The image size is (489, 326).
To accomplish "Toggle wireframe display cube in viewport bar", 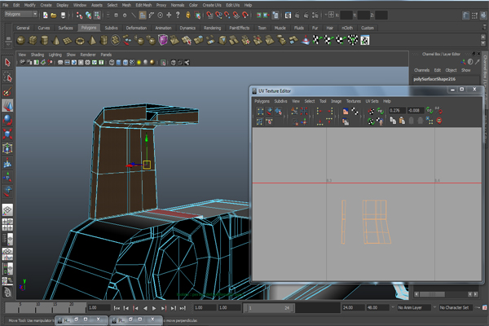I will pyautogui.click(x=112, y=63).
